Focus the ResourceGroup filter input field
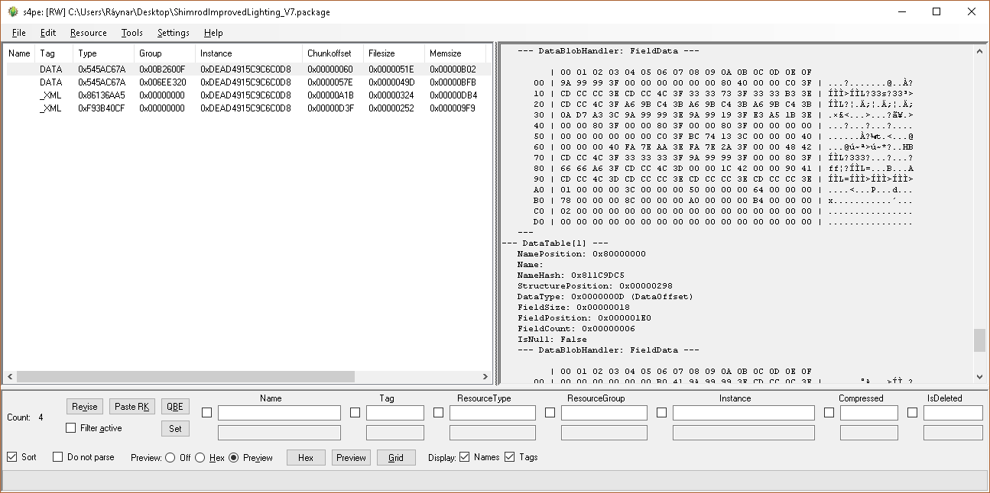The height and width of the screenshot is (493, 990). [604, 413]
